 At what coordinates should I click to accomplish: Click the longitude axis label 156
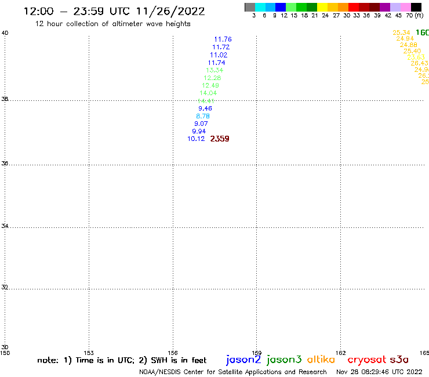[x=173, y=353]
